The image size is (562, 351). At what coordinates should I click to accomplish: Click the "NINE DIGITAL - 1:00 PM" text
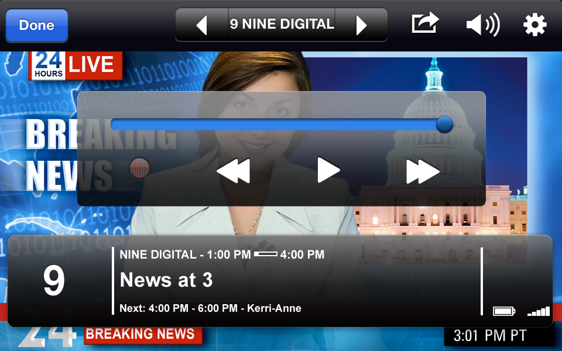click(x=186, y=254)
